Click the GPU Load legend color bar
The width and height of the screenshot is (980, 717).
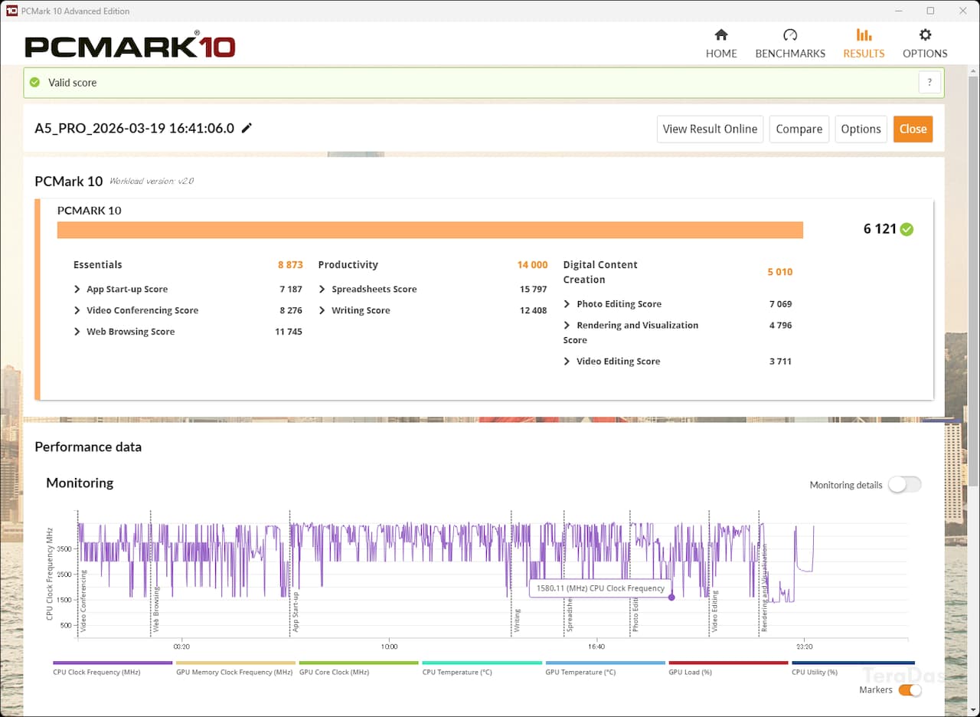pyautogui.click(x=728, y=663)
